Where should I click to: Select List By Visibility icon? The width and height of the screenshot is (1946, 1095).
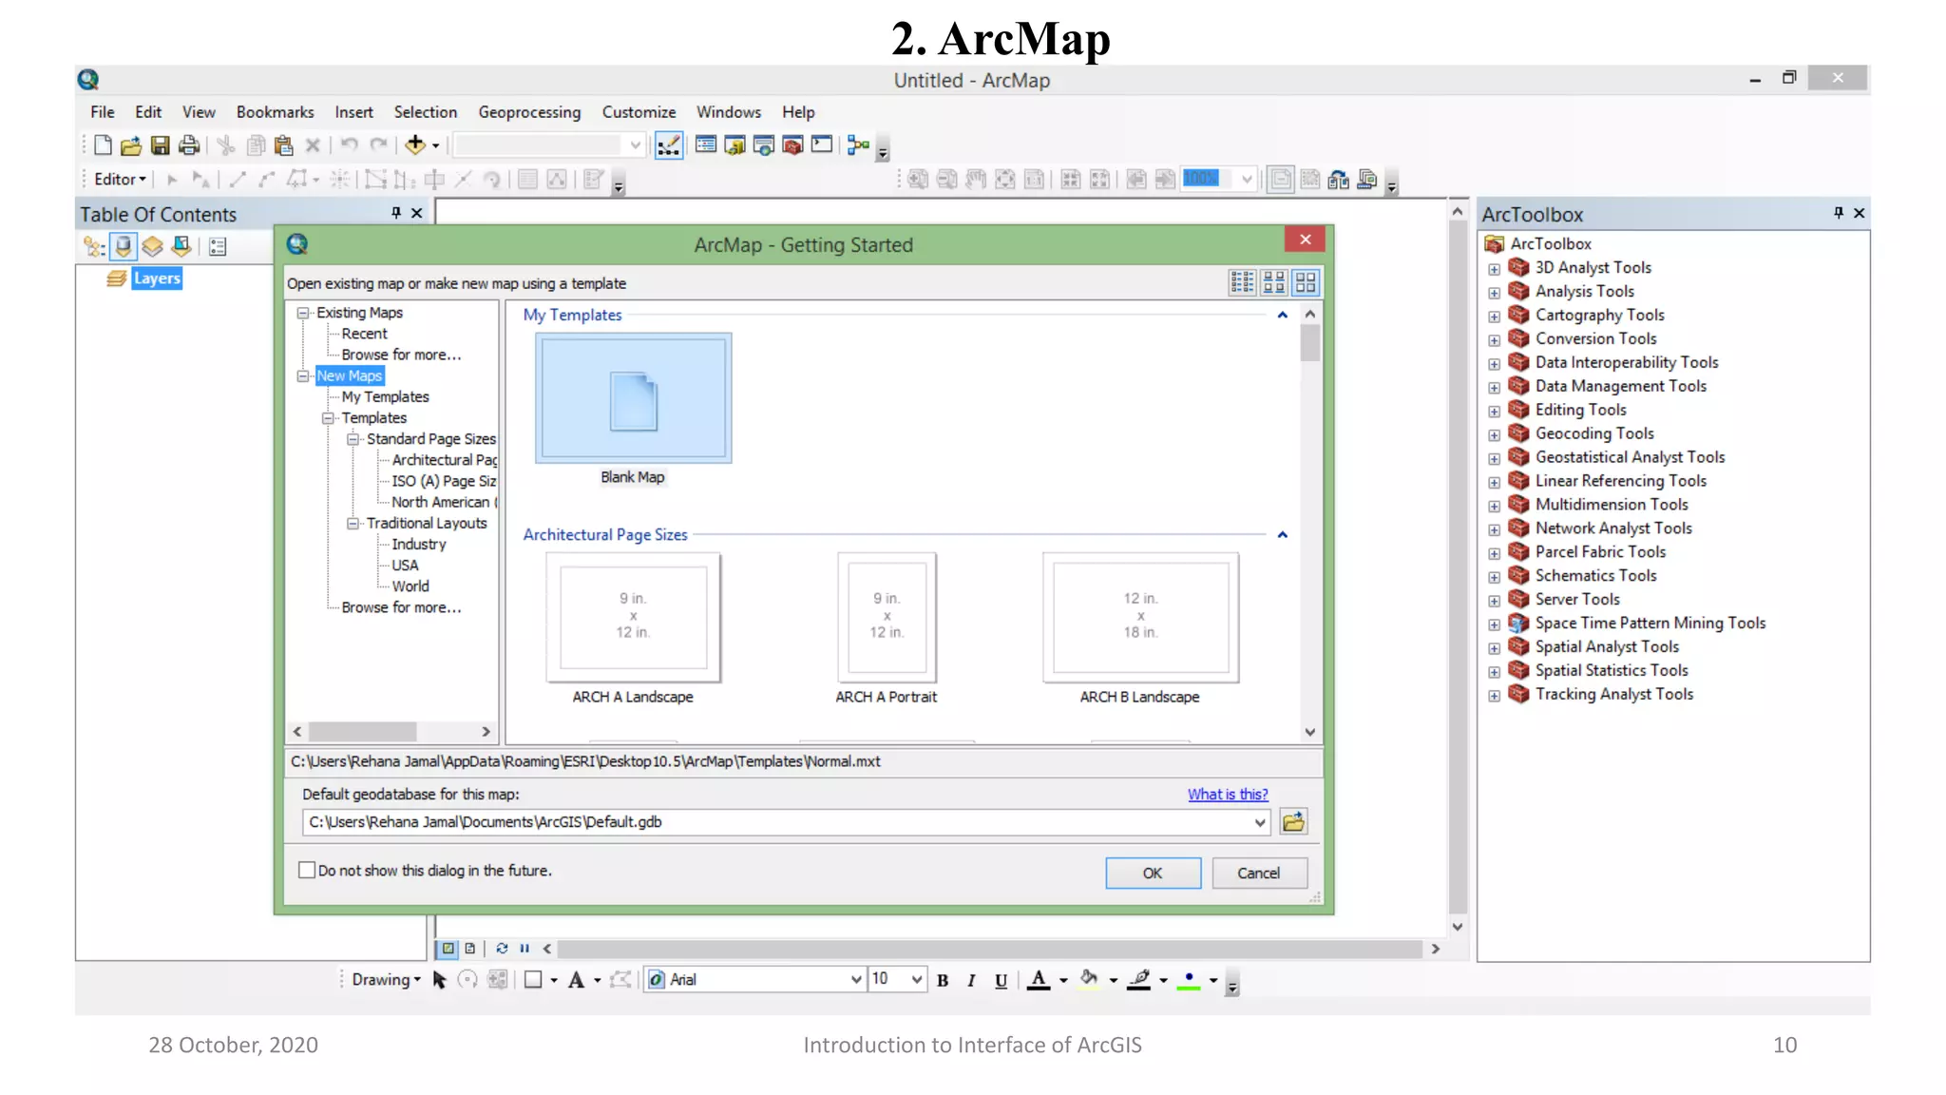pyautogui.click(x=152, y=247)
